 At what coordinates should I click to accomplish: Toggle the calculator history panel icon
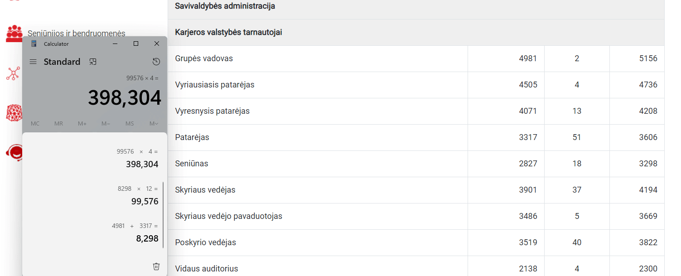click(x=156, y=62)
